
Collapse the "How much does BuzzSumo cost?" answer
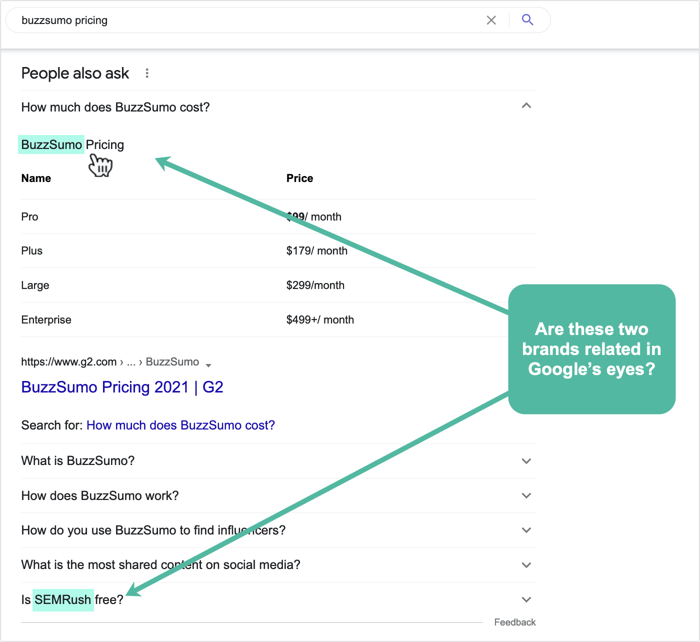coord(526,106)
